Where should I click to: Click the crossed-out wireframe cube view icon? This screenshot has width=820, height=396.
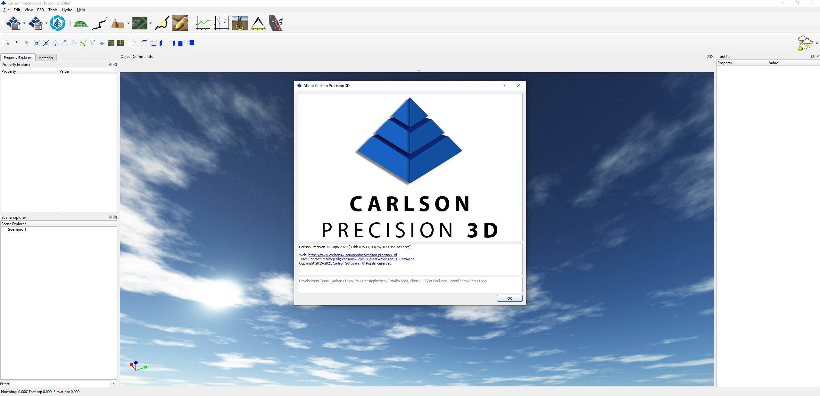[135, 43]
